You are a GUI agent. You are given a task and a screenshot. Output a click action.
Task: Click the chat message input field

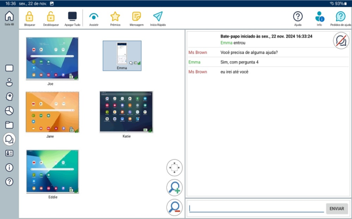[256, 208]
